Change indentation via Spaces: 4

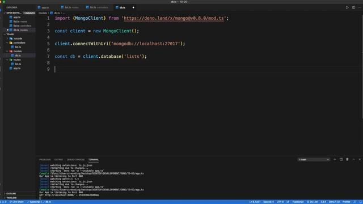click(268, 202)
